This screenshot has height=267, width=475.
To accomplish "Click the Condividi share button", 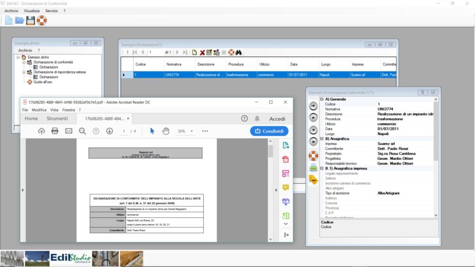I will pos(269,131).
